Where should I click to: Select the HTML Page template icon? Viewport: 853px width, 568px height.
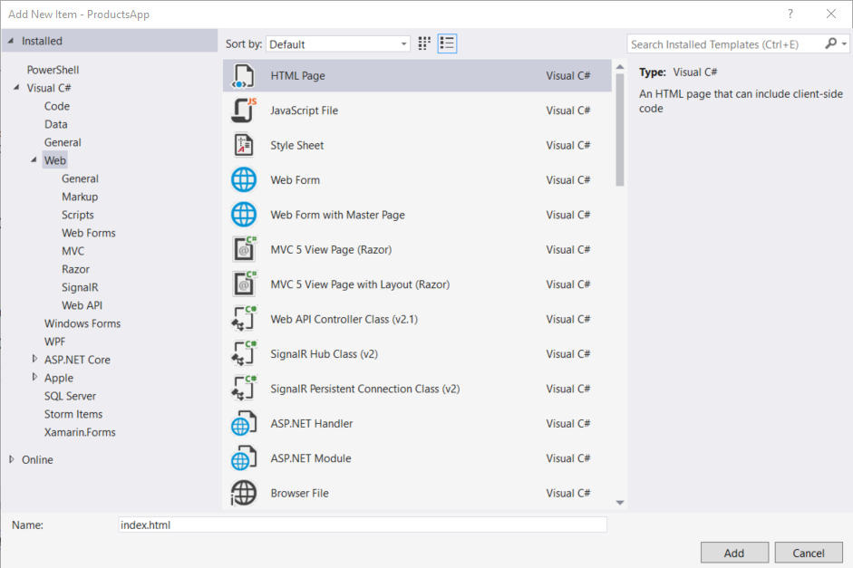tap(244, 75)
